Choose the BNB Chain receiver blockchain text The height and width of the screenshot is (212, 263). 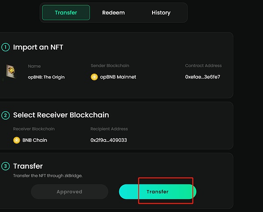click(x=35, y=140)
